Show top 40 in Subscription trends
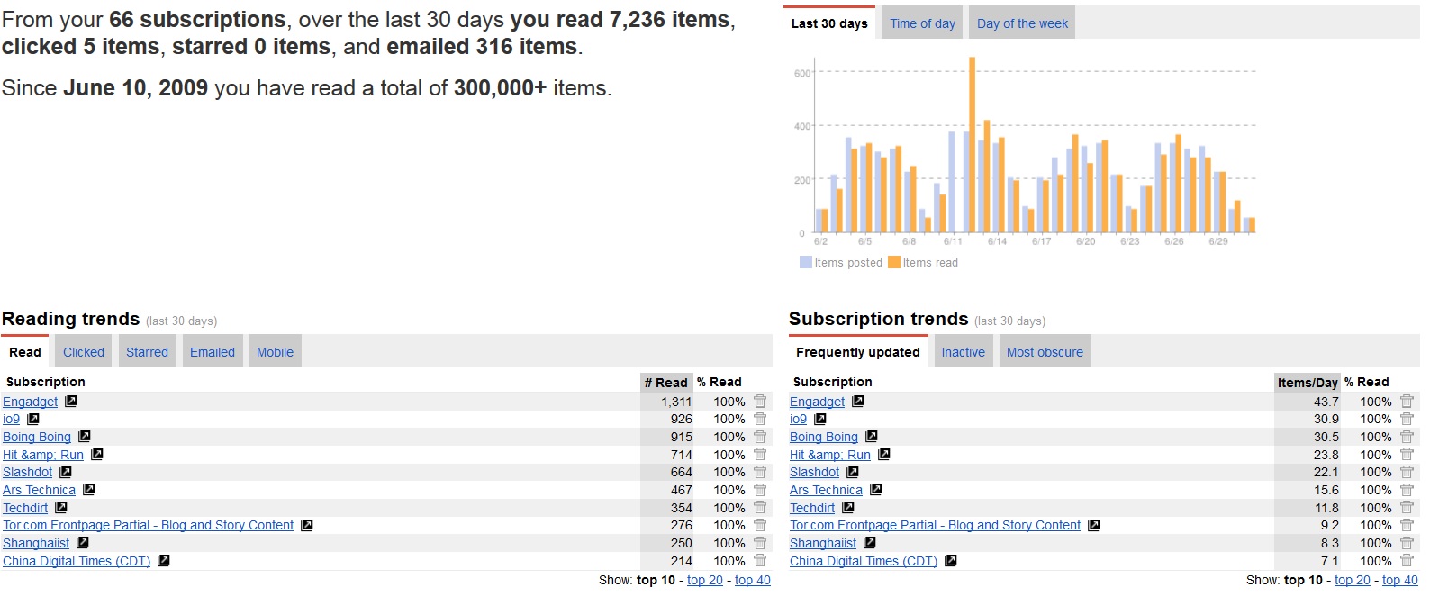The width and height of the screenshot is (1430, 606). [x=1400, y=580]
